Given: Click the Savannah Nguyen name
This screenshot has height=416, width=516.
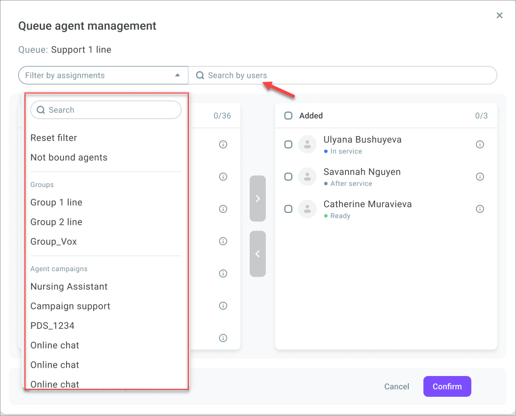Looking at the screenshot, I should click(362, 172).
